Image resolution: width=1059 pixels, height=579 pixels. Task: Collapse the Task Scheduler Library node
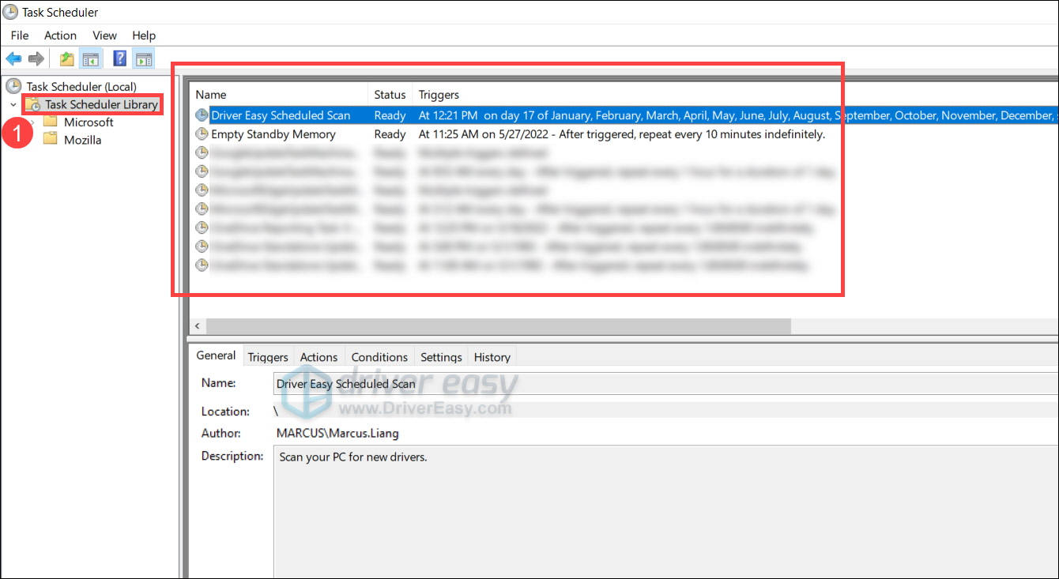click(x=13, y=104)
